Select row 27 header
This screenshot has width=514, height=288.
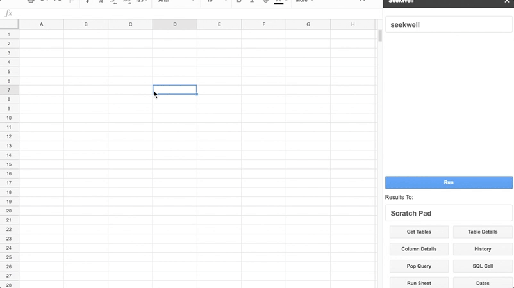(9, 276)
